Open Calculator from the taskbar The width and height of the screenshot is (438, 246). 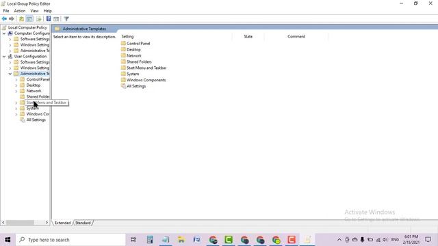150,240
